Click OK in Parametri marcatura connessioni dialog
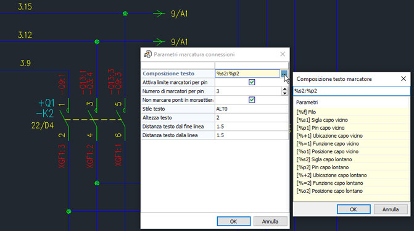This screenshot has height=231, width=414. (233, 222)
